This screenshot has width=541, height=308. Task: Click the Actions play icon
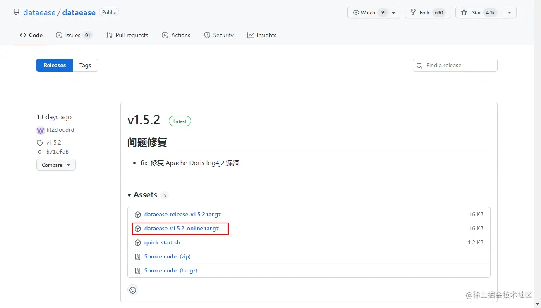click(165, 35)
